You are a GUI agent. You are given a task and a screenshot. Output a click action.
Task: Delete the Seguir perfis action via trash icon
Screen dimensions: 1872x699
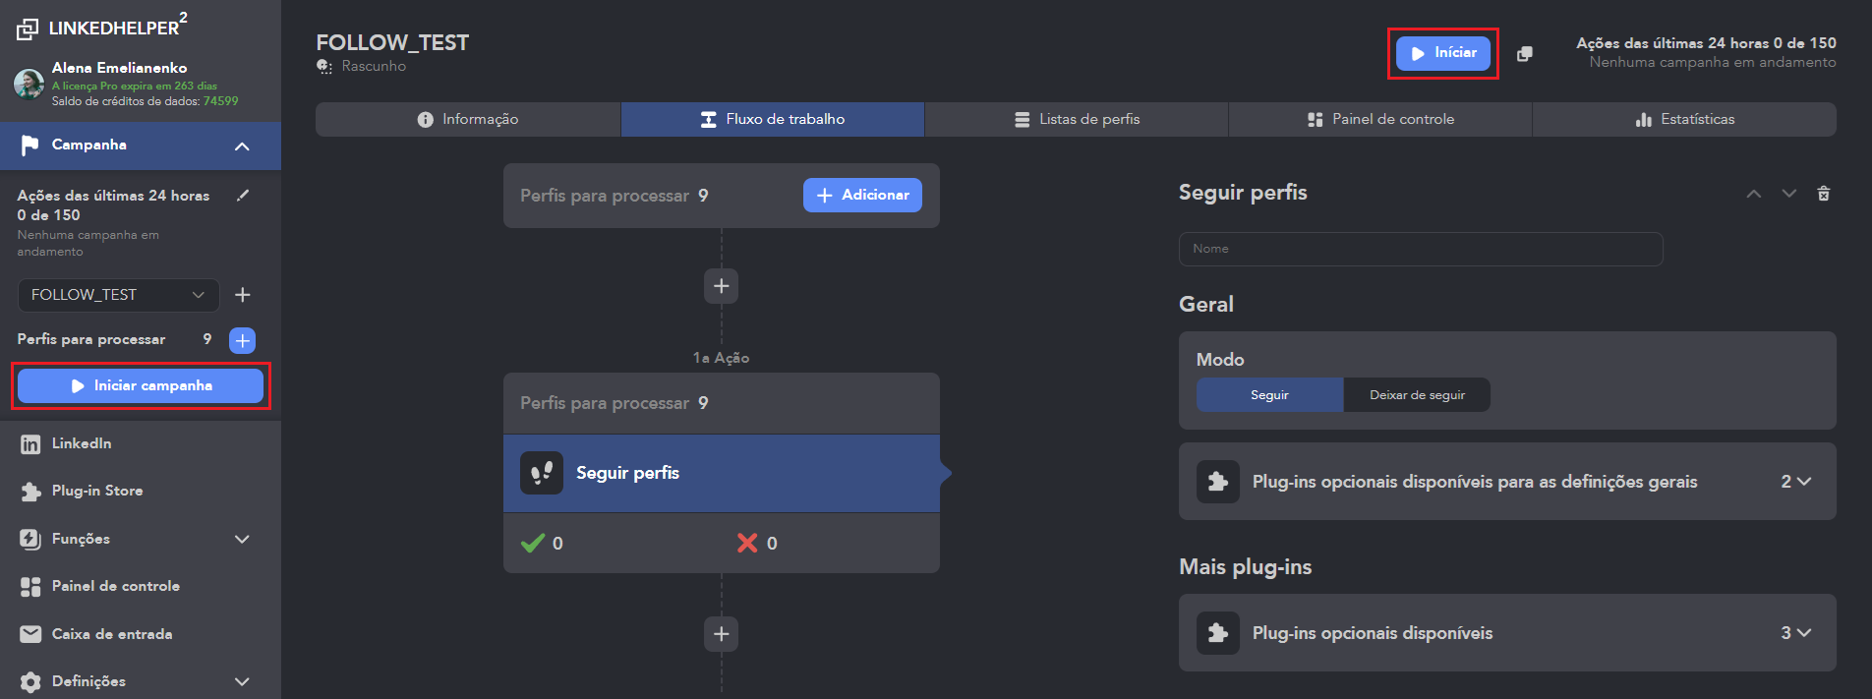(1824, 194)
